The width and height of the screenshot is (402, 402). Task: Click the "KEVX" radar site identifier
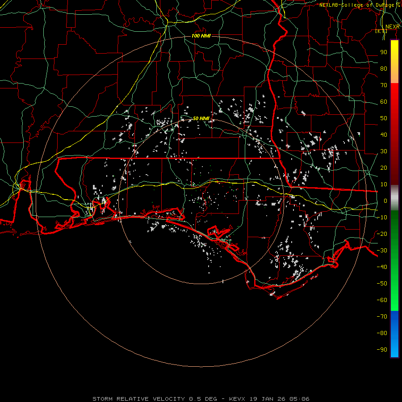(237, 399)
